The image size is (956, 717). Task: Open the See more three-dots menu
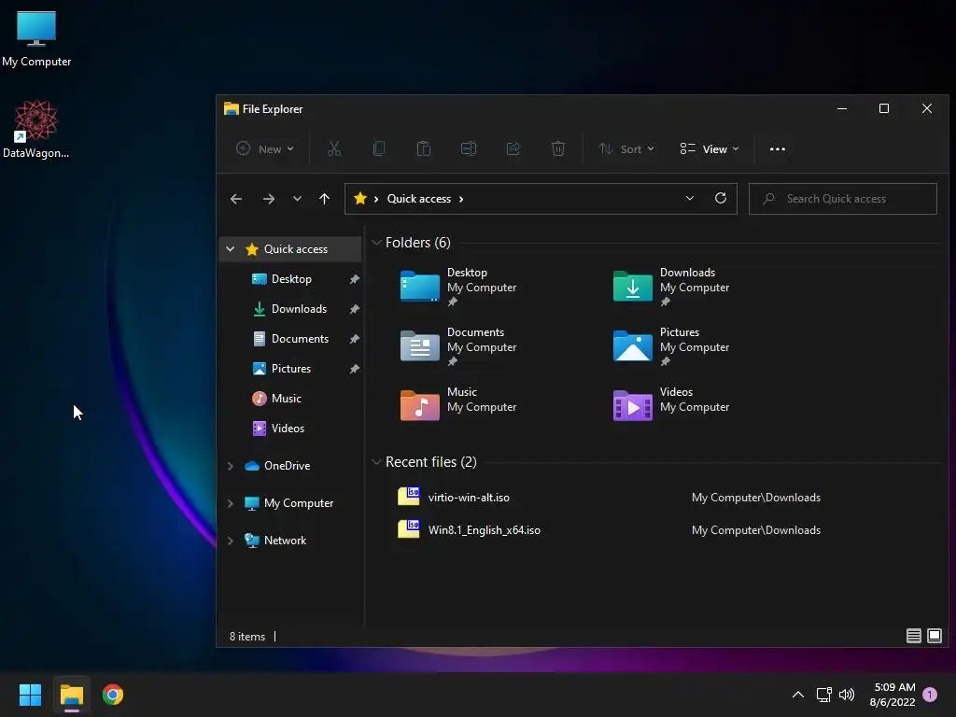click(x=778, y=148)
